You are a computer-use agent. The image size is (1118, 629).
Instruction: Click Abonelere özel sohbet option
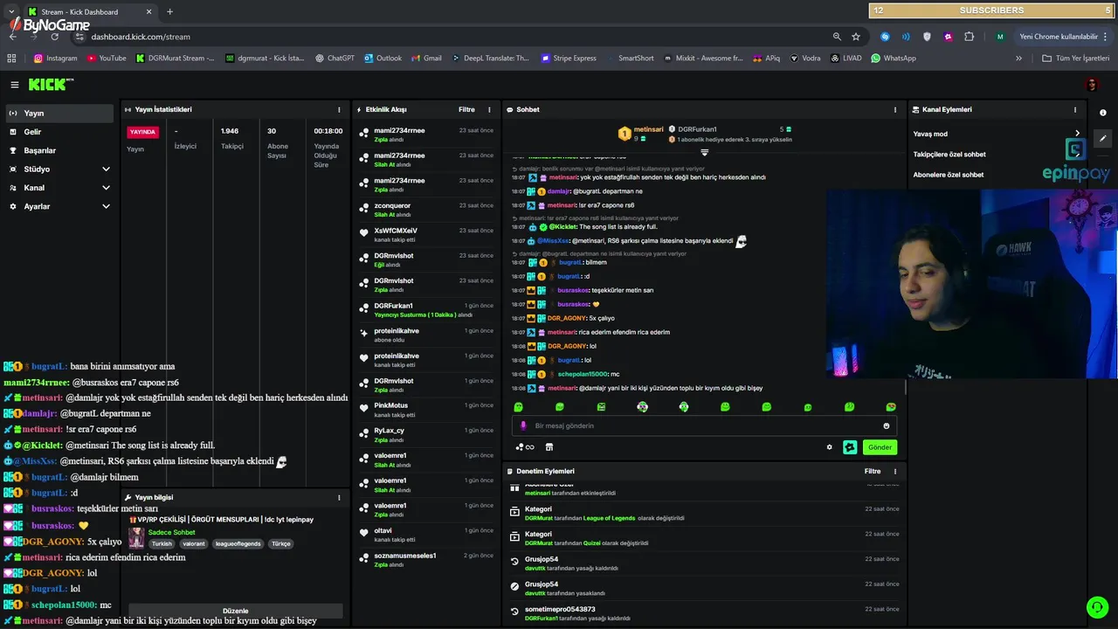[x=948, y=175]
